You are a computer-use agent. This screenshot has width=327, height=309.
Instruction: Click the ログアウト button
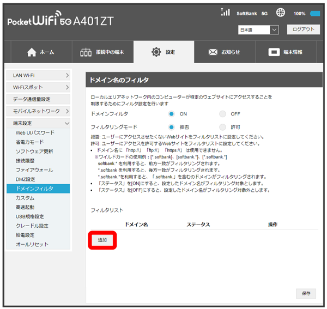(303, 29)
